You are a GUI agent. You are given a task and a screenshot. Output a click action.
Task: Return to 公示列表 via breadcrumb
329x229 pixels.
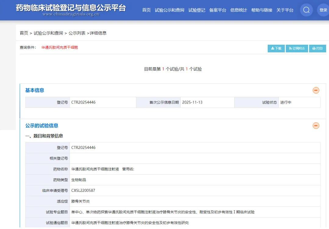(x=77, y=33)
